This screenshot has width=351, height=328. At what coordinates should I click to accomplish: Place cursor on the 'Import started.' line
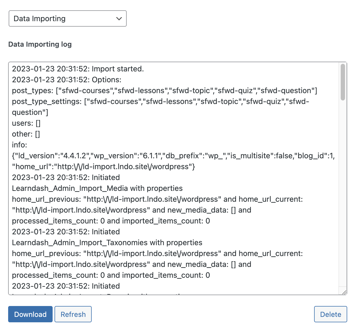[78, 69]
